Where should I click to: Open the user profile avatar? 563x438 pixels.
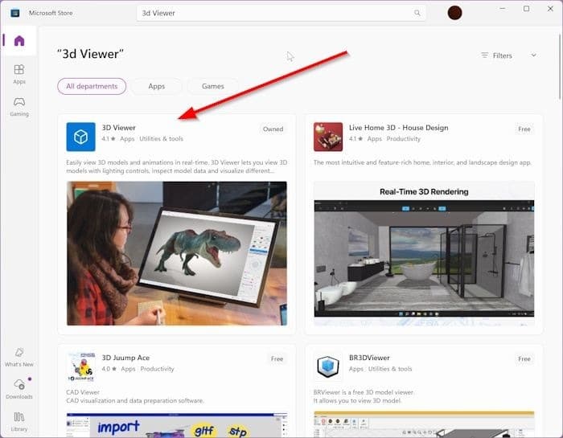(455, 13)
